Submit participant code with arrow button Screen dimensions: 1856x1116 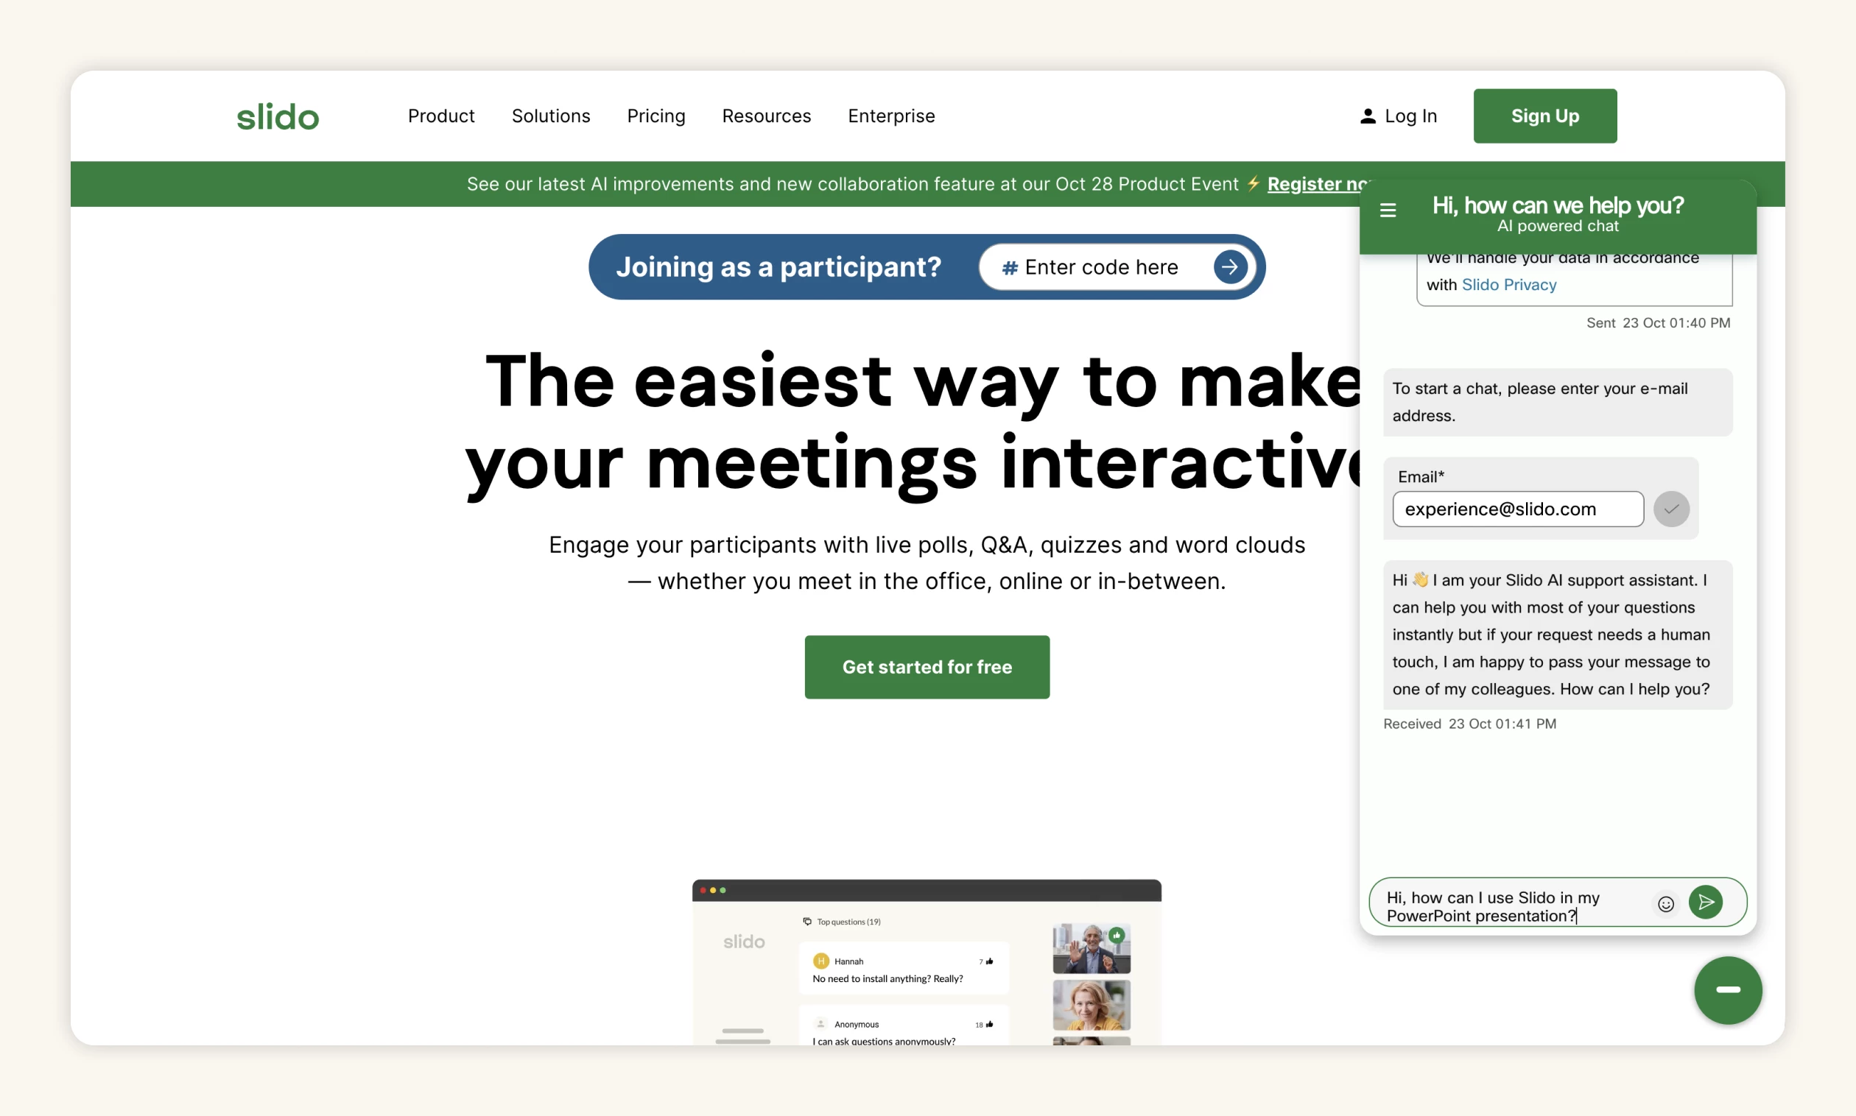click(1230, 267)
